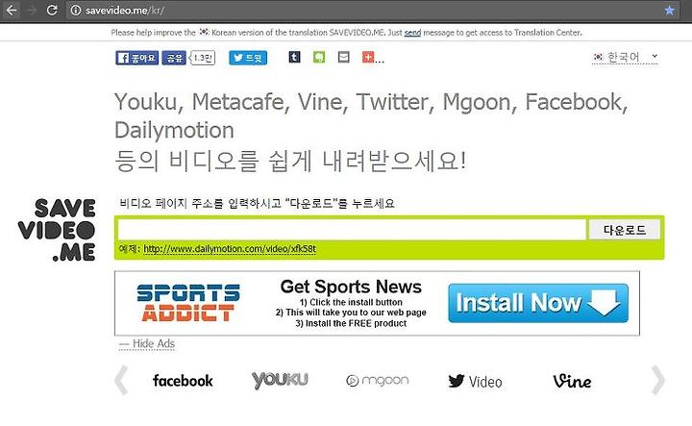This screenshot has width=692, height=426.
Task: Share page by the email envelope icon
Action: (344, 57)
